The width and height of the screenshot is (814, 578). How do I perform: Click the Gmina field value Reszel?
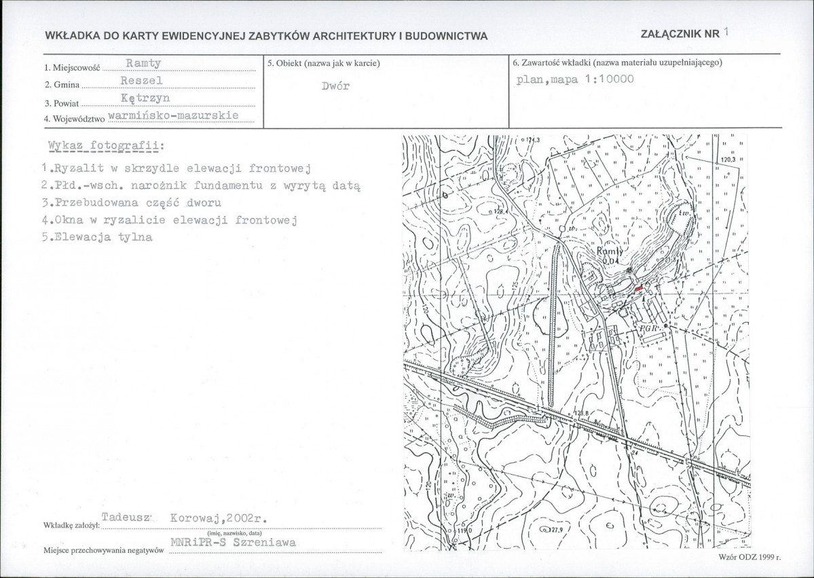point(142,81)
